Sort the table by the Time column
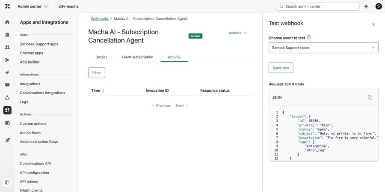Image resolution: width=385 pixels, height=192 pixels. click(98, 90)
